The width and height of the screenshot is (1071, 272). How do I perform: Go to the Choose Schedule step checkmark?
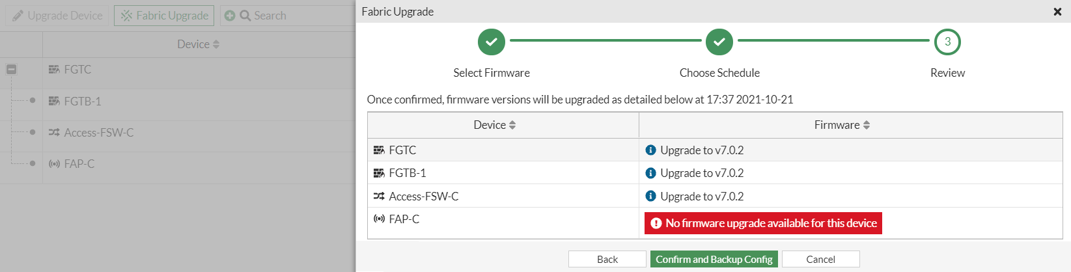[x=719, y=42]
